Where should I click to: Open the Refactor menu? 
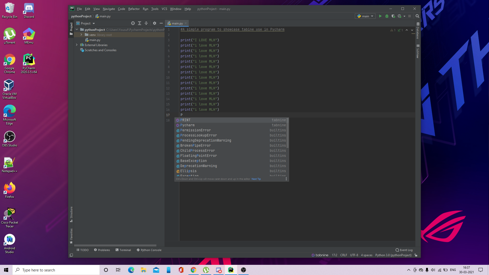click(134, 9)
